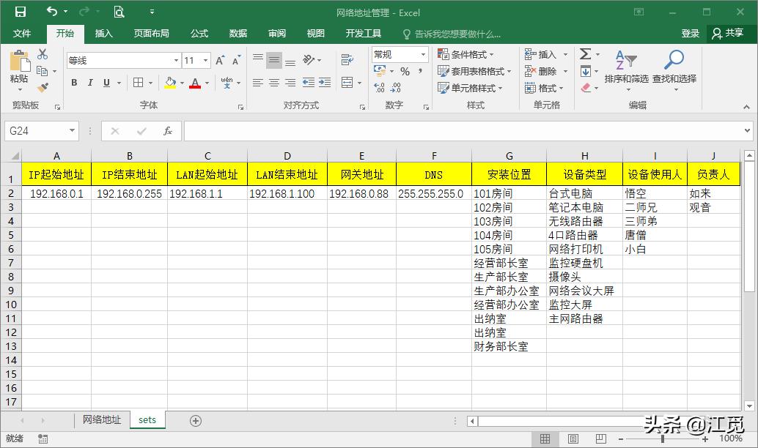Click the percent style icon
Viewport: 758px width, 448px height.
pyautogui.click(x=405, y=71)
